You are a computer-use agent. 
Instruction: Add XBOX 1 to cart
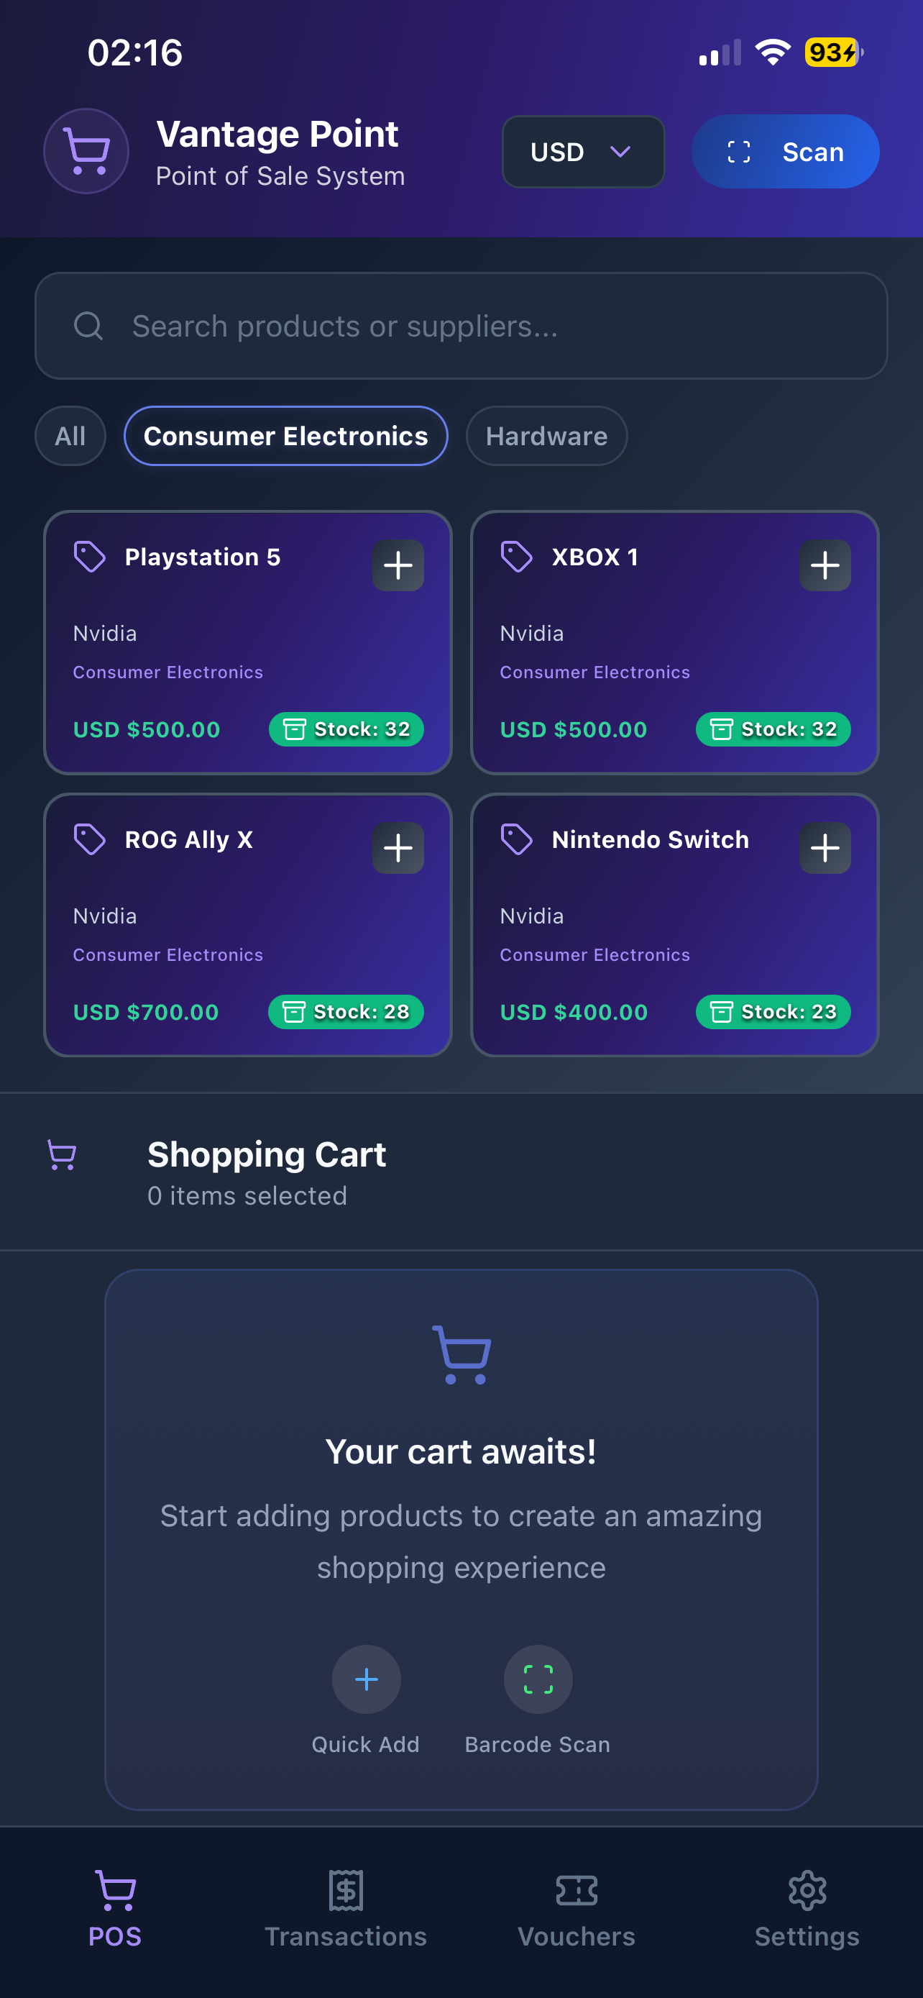(x=825, y=565)
